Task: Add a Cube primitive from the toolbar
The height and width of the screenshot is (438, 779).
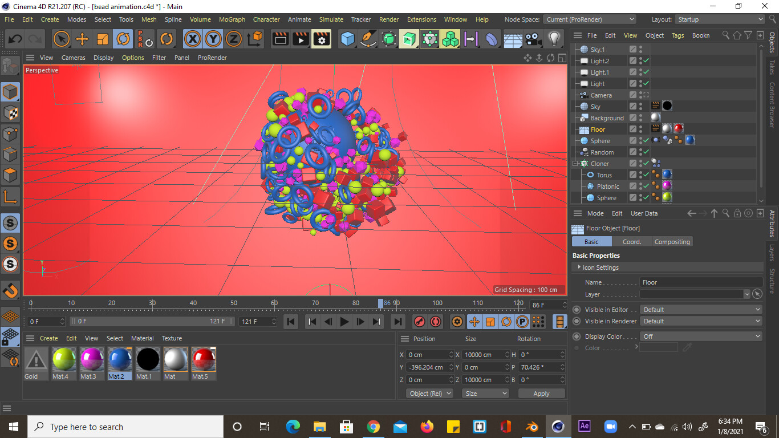Action: [x=347, y=39]
